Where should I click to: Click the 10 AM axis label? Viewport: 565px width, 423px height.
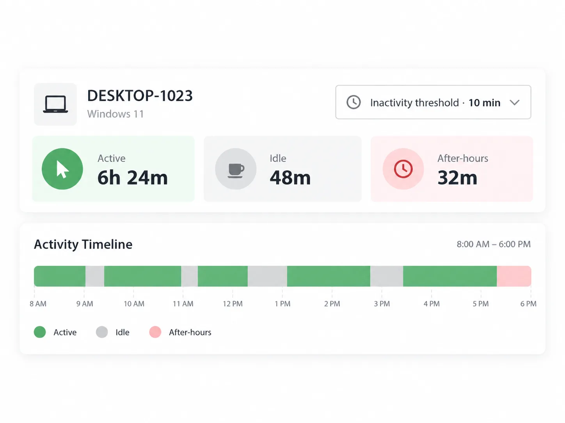point(134,304)
